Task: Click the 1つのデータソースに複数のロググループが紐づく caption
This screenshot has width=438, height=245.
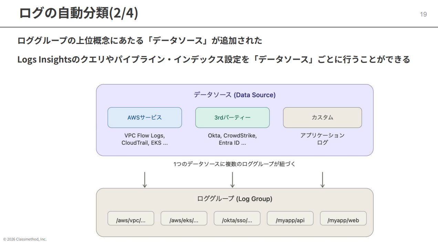Action: coord(234,164)
